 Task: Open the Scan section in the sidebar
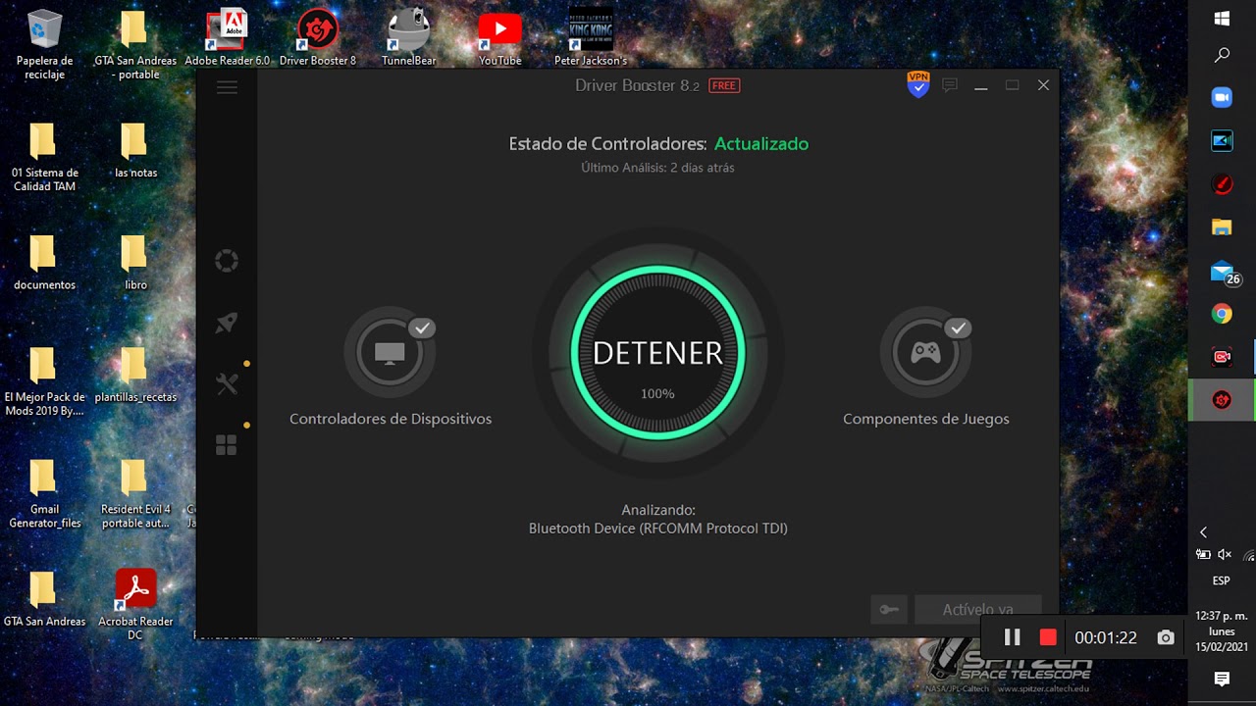click(x=227, y=261)
